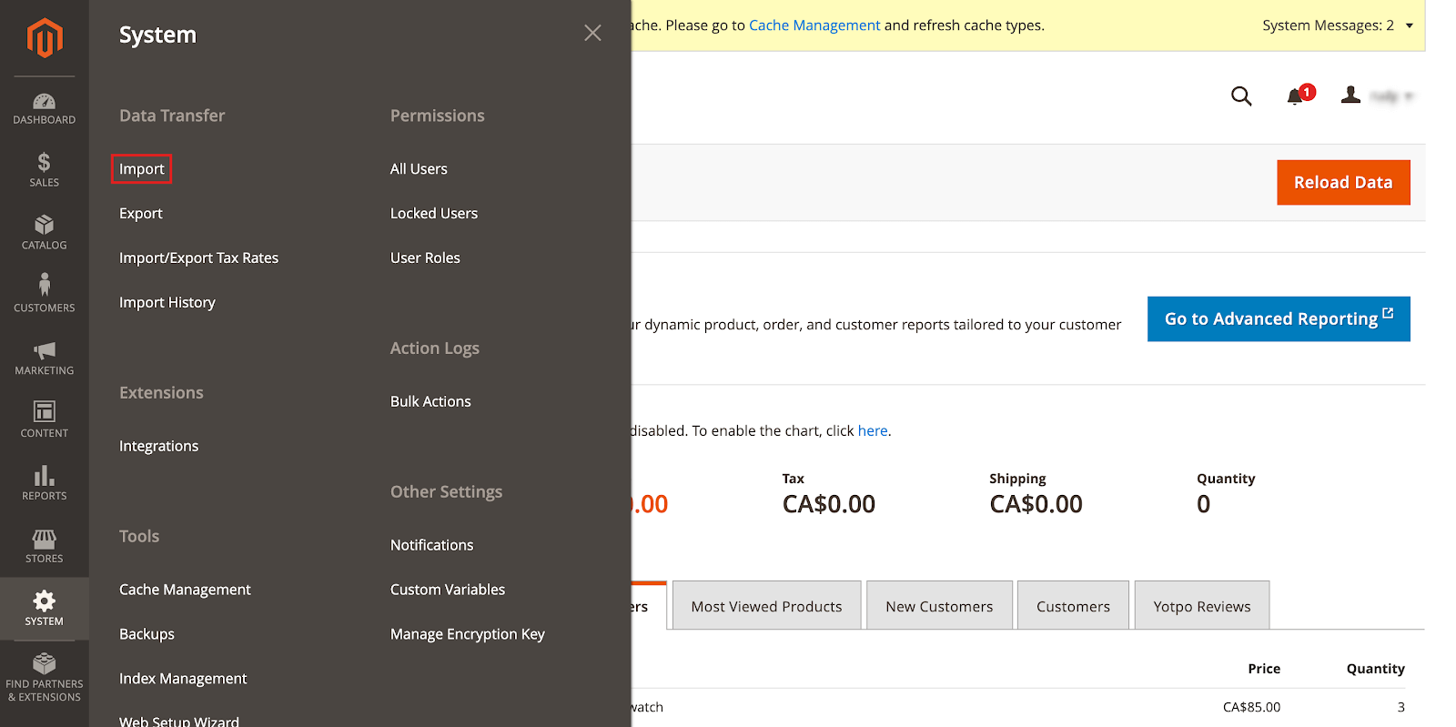Open the Catalog sidebar icon
This screenshot has height=727, width=1456.
click(x=44, y=232)
